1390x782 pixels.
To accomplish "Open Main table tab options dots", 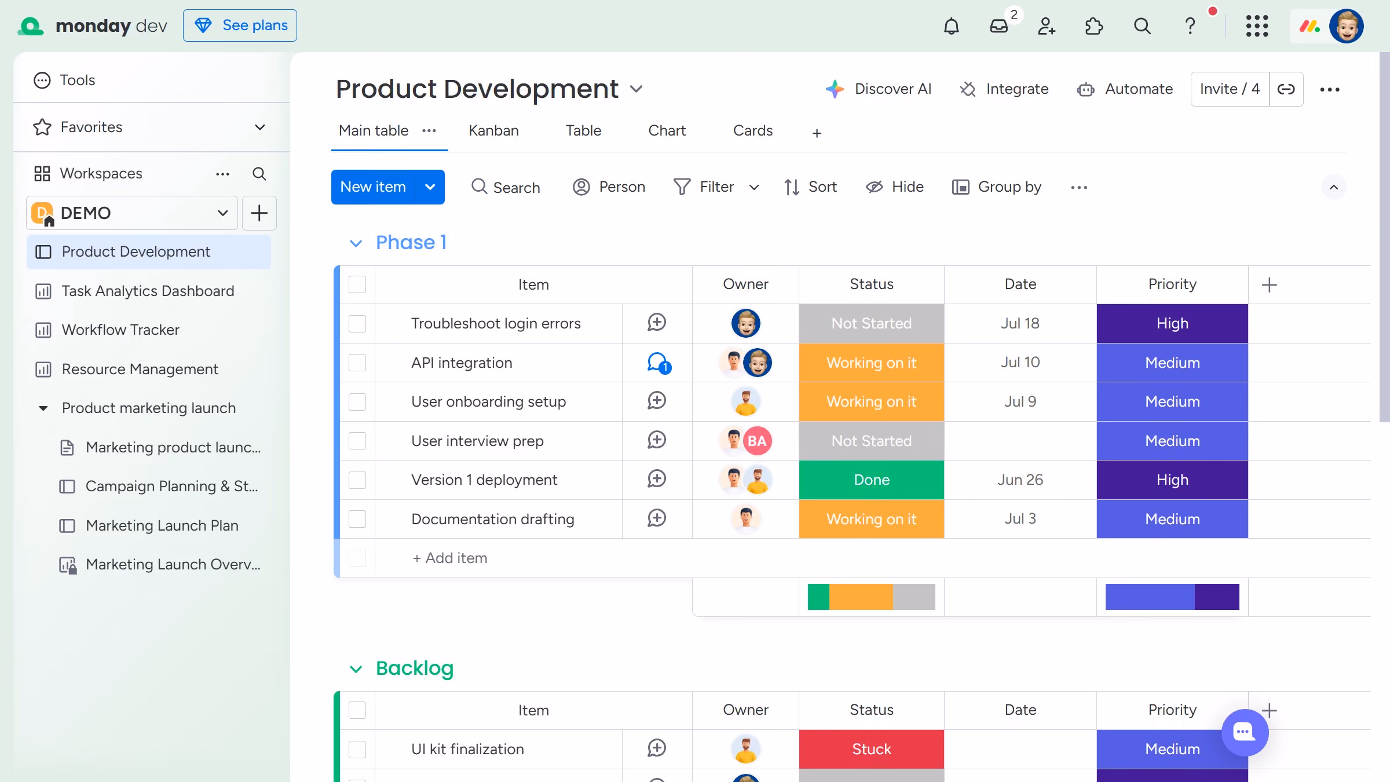I will pyautogui.click(x=429, y=131).
